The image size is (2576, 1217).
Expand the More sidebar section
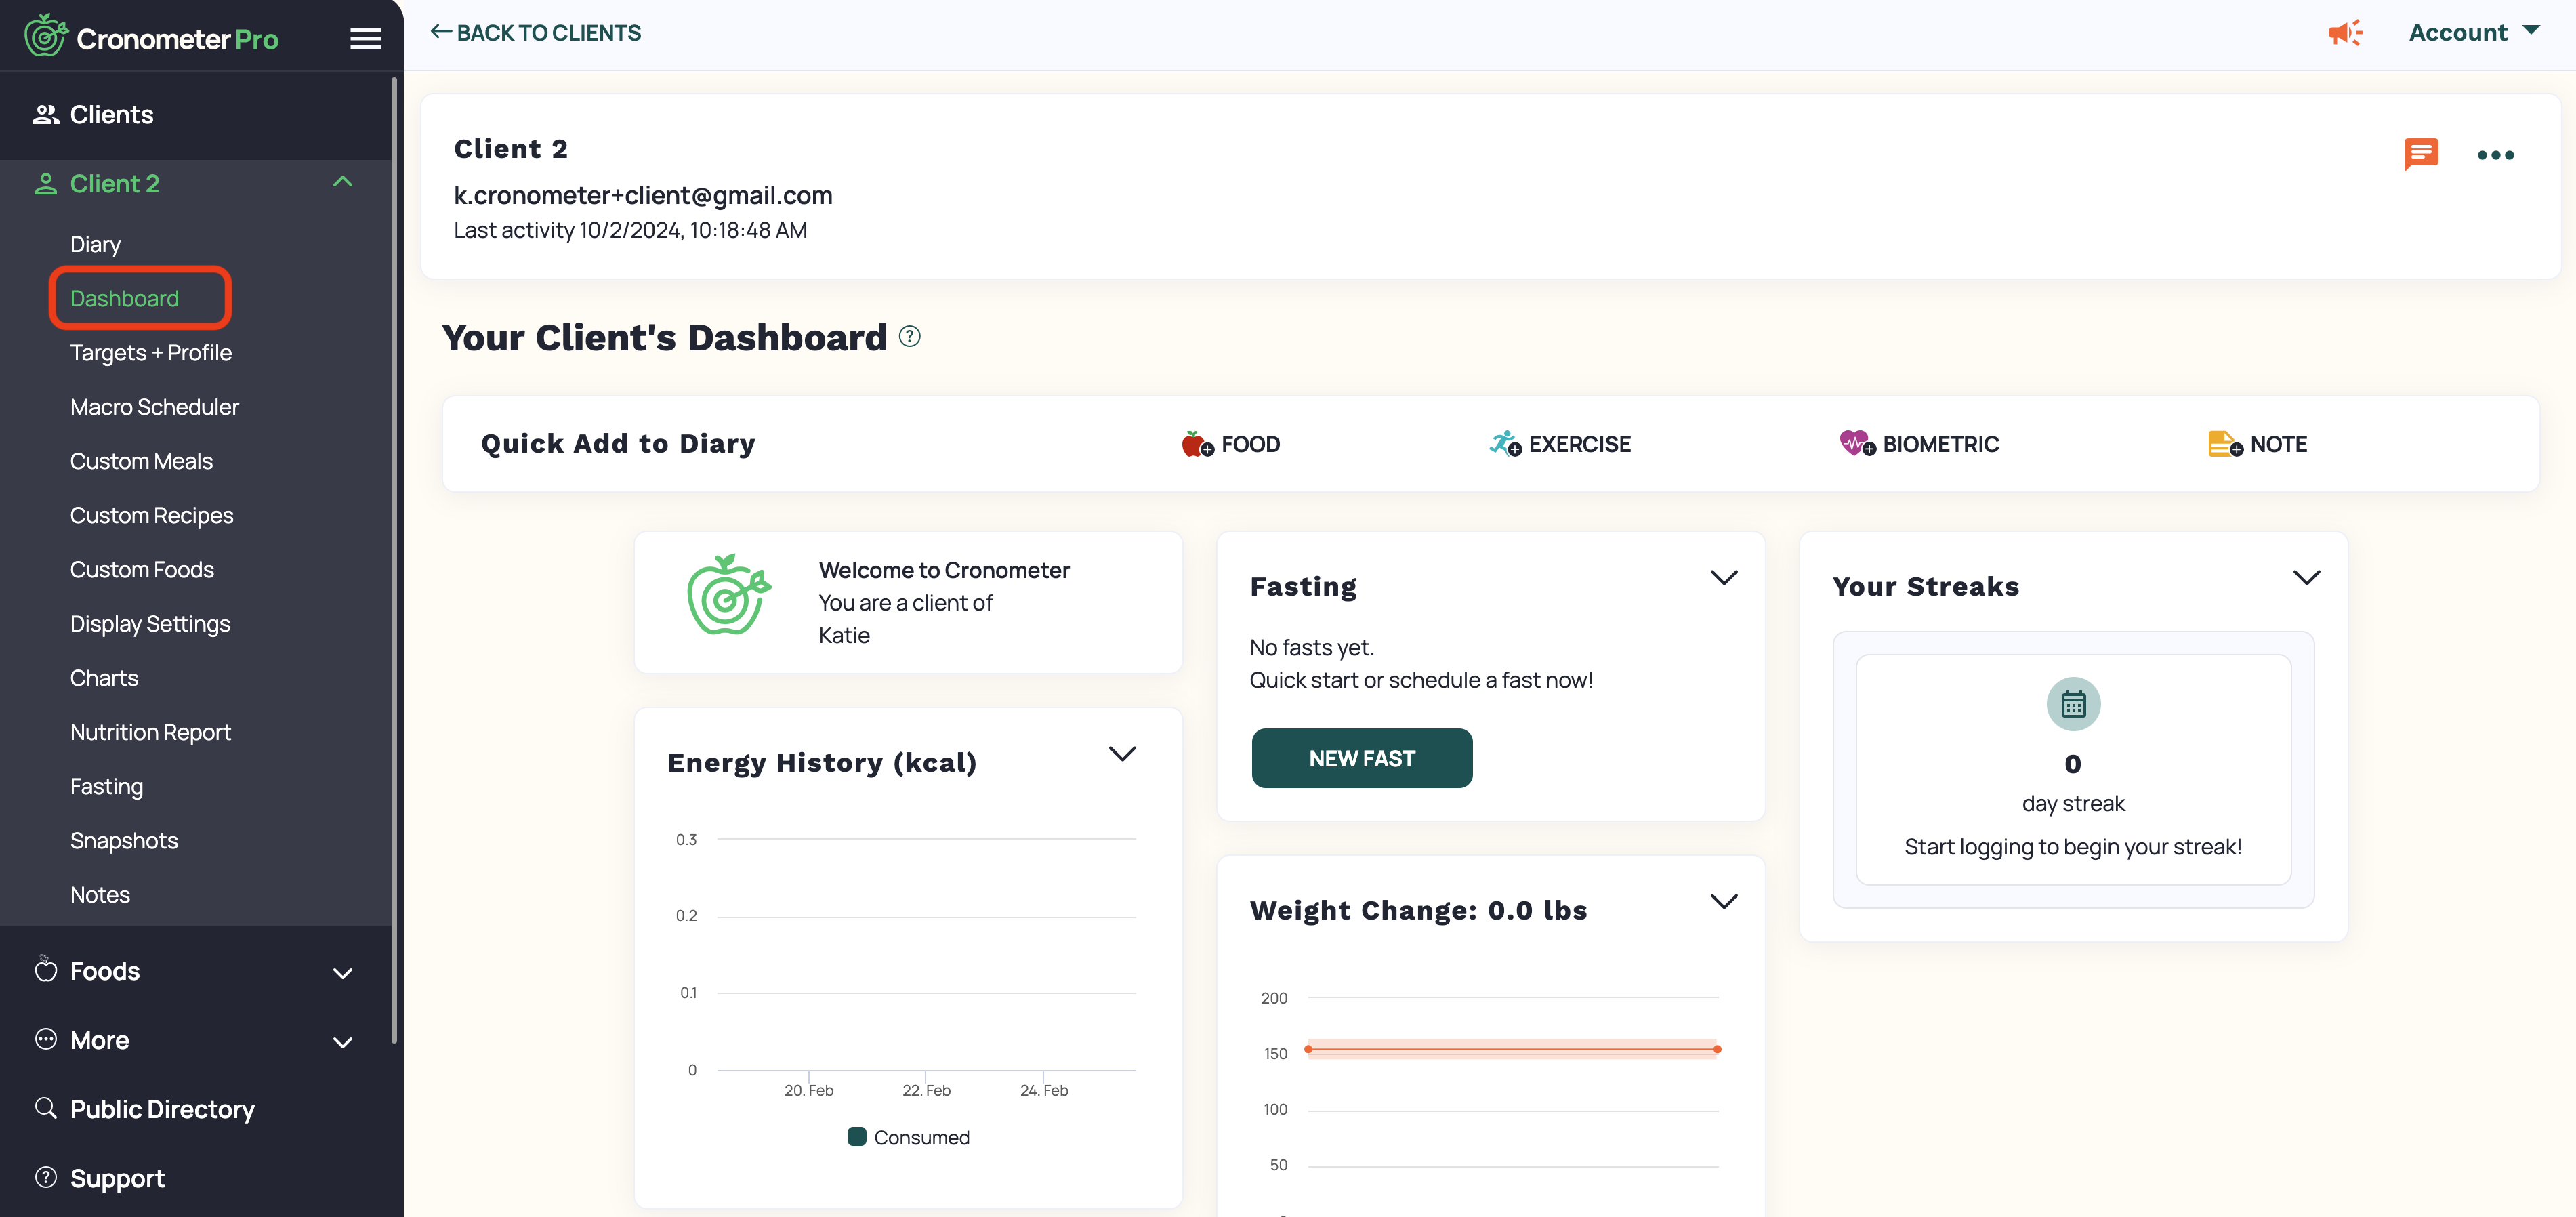tap(343, 1042)
